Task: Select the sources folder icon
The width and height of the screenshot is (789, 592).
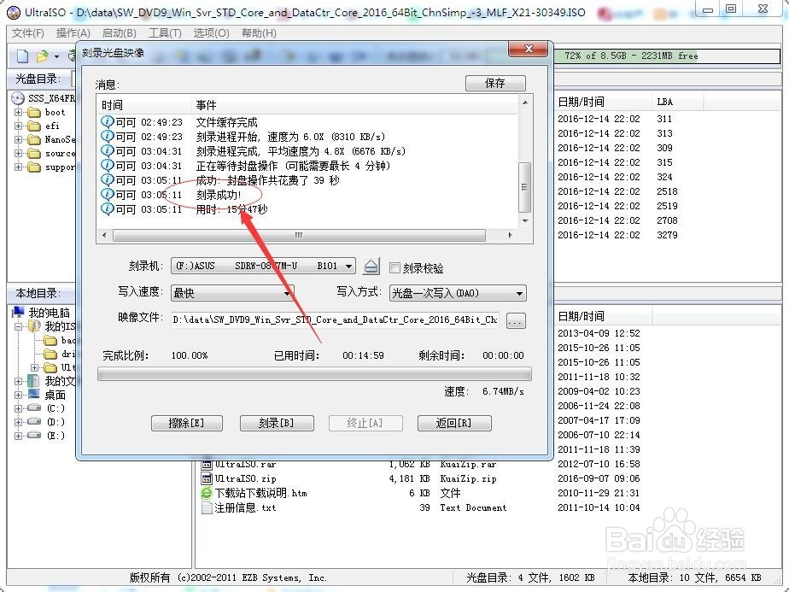Action: pos(33,153)
